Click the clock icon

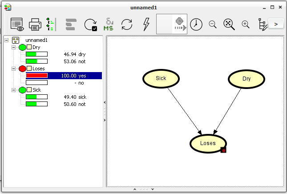tap(196, 24)
